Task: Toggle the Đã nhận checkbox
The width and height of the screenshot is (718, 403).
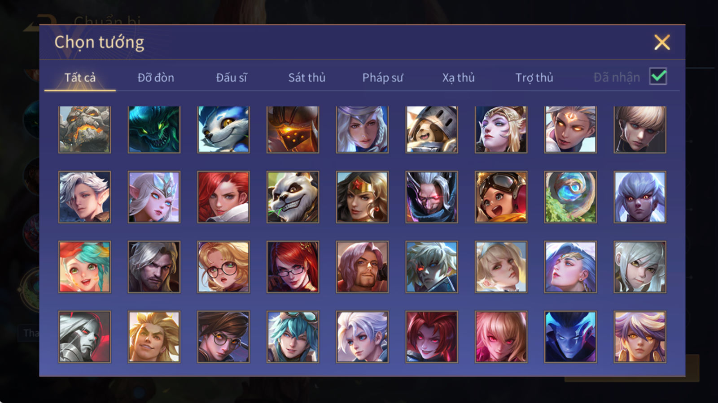Action: (x=658, y=77)
